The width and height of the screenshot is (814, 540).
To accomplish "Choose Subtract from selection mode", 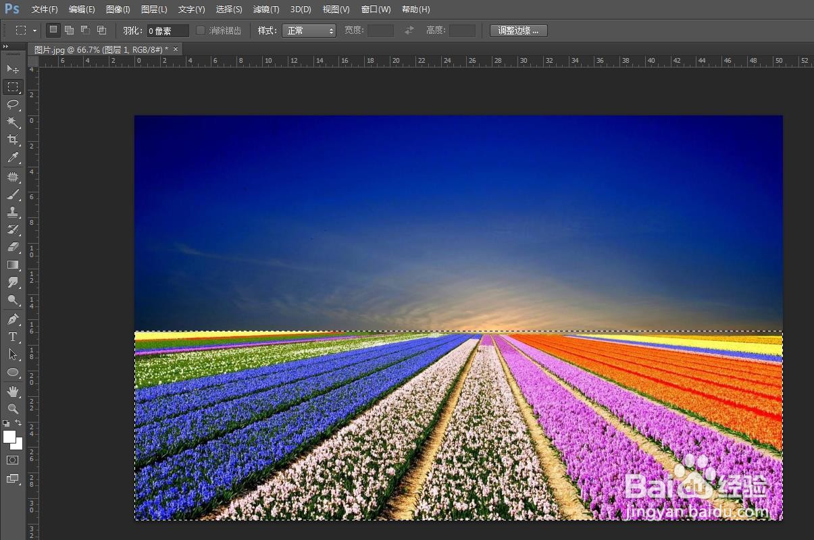I will 85,30.
